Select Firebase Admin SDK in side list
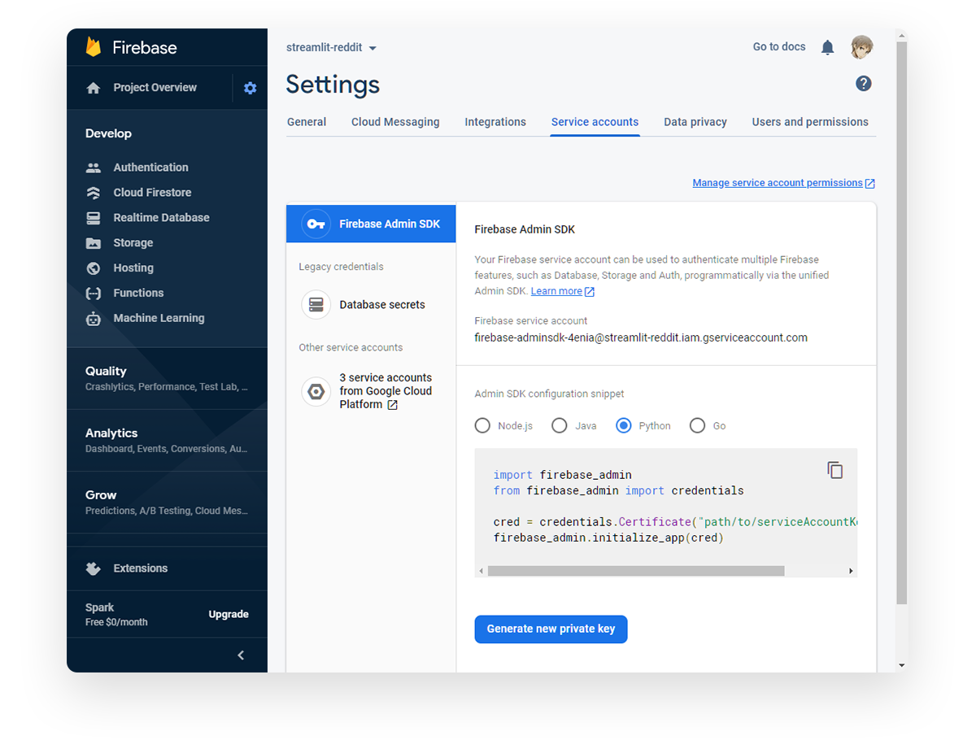This screenshot has width=976, height=740. pos(371,224)
